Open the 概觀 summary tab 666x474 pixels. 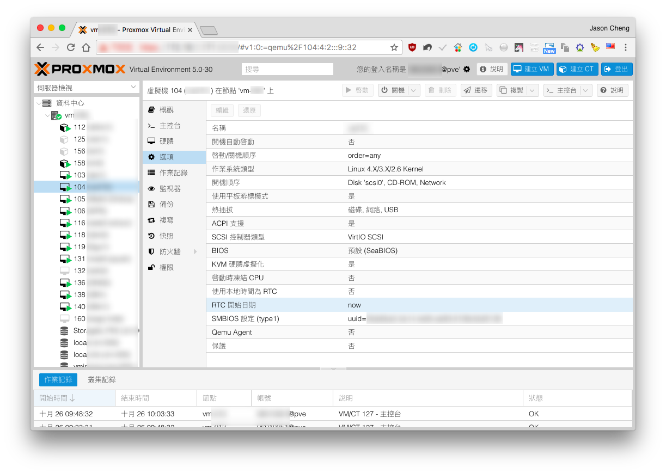click(174, 109)
